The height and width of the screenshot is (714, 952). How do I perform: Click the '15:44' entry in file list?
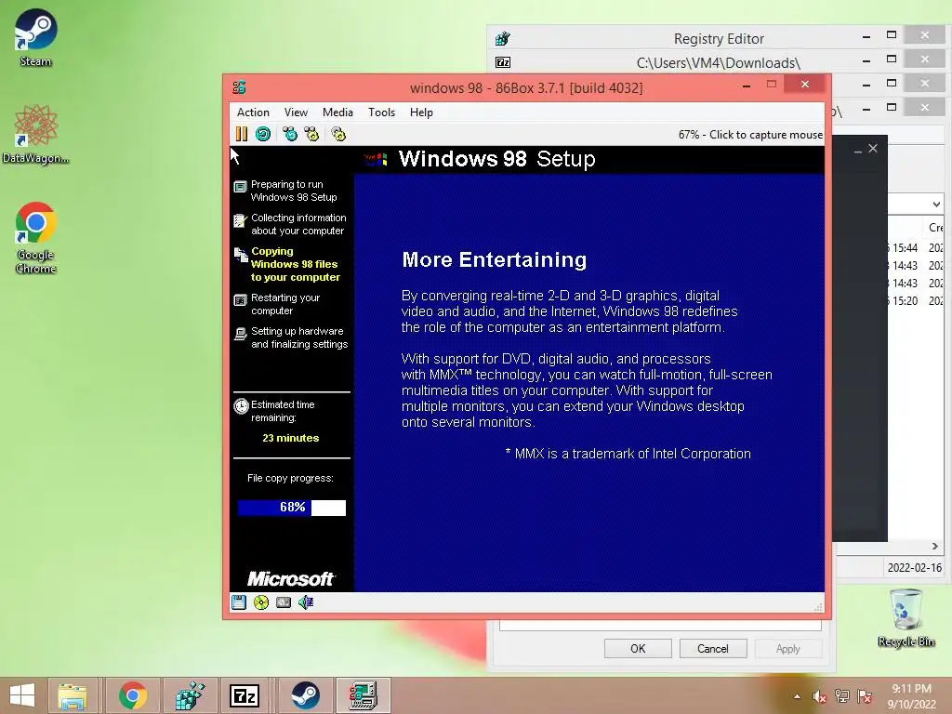(x=904, y=247)
